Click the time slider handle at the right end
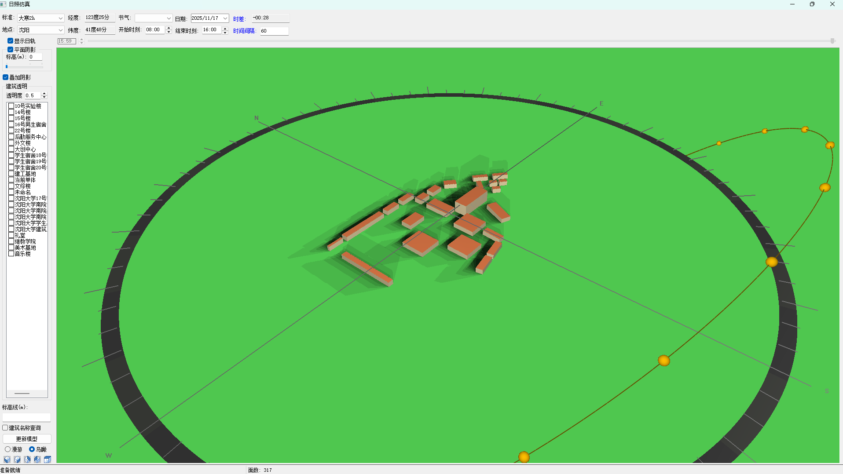This screenshot has height=474, width=843. point(832,41)
